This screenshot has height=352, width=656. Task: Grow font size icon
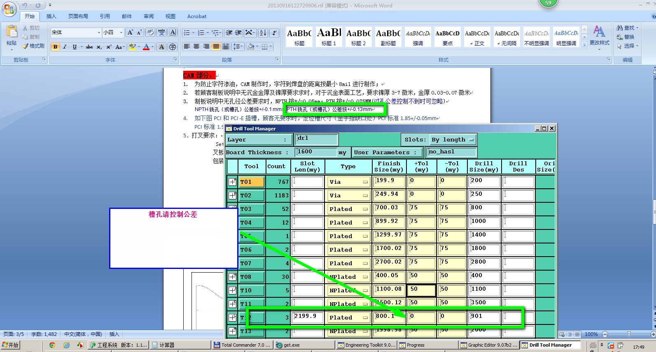point(130,32)
